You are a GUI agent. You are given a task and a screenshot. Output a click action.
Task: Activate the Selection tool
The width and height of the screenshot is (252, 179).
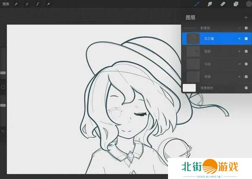pyautogui.click(x=37, y=4)
